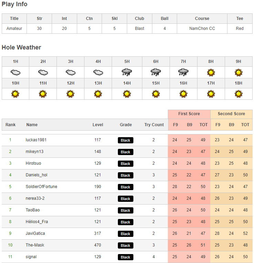Click the Grade column header
This screenshot has width=254, height=263.
[x=126, y=125]
